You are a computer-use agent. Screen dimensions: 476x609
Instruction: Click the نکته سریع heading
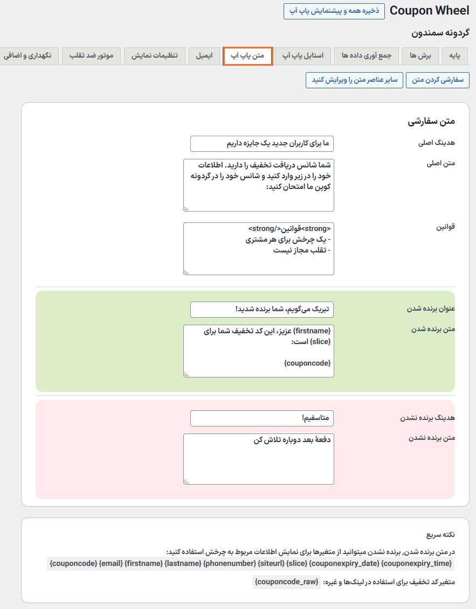tap(440, 535)
